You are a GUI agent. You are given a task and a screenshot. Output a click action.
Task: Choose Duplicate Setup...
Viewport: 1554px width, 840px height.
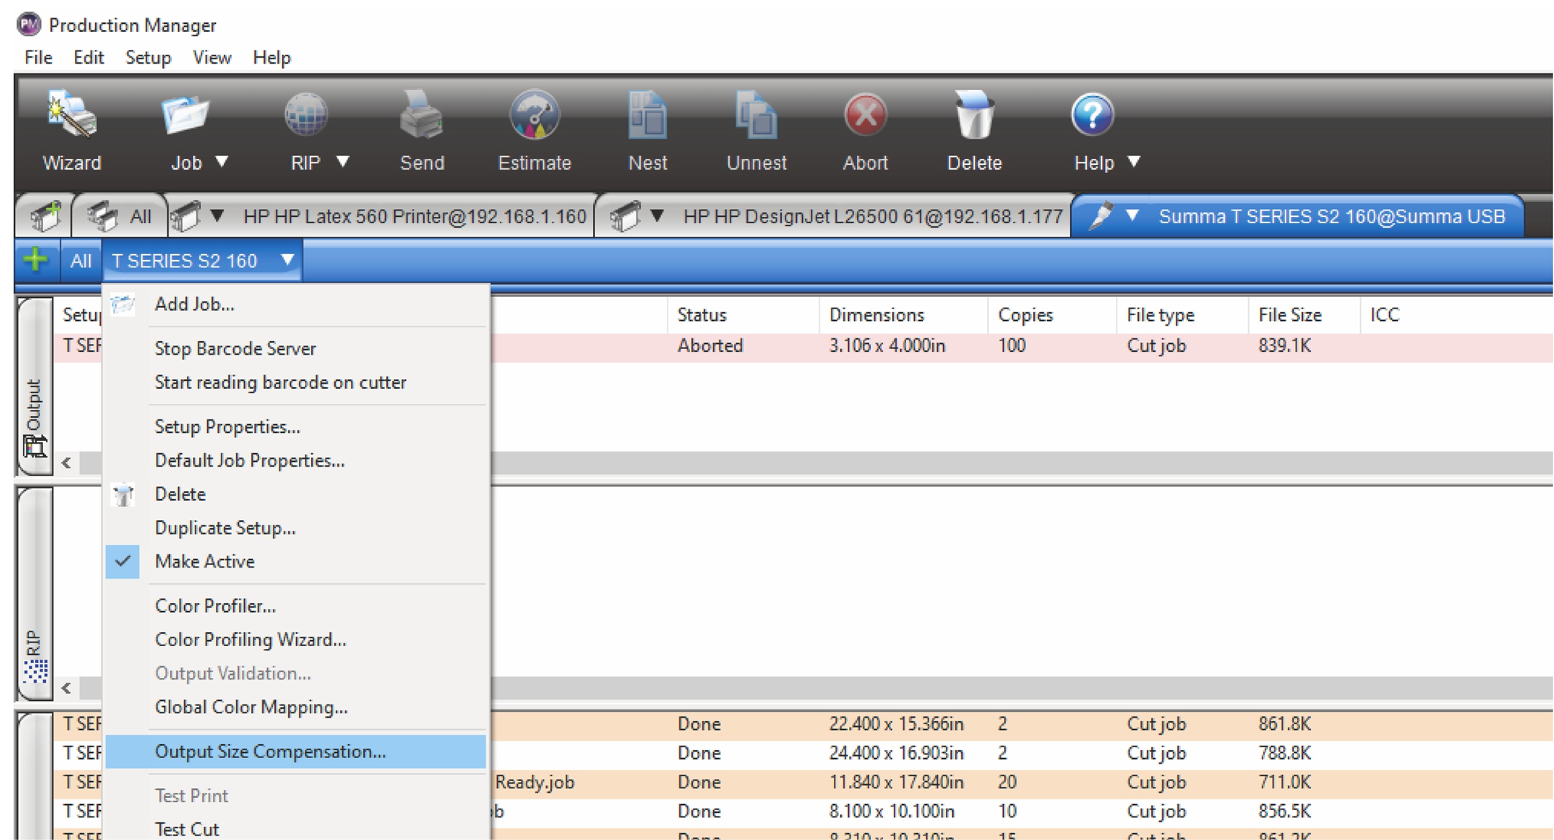296,528
